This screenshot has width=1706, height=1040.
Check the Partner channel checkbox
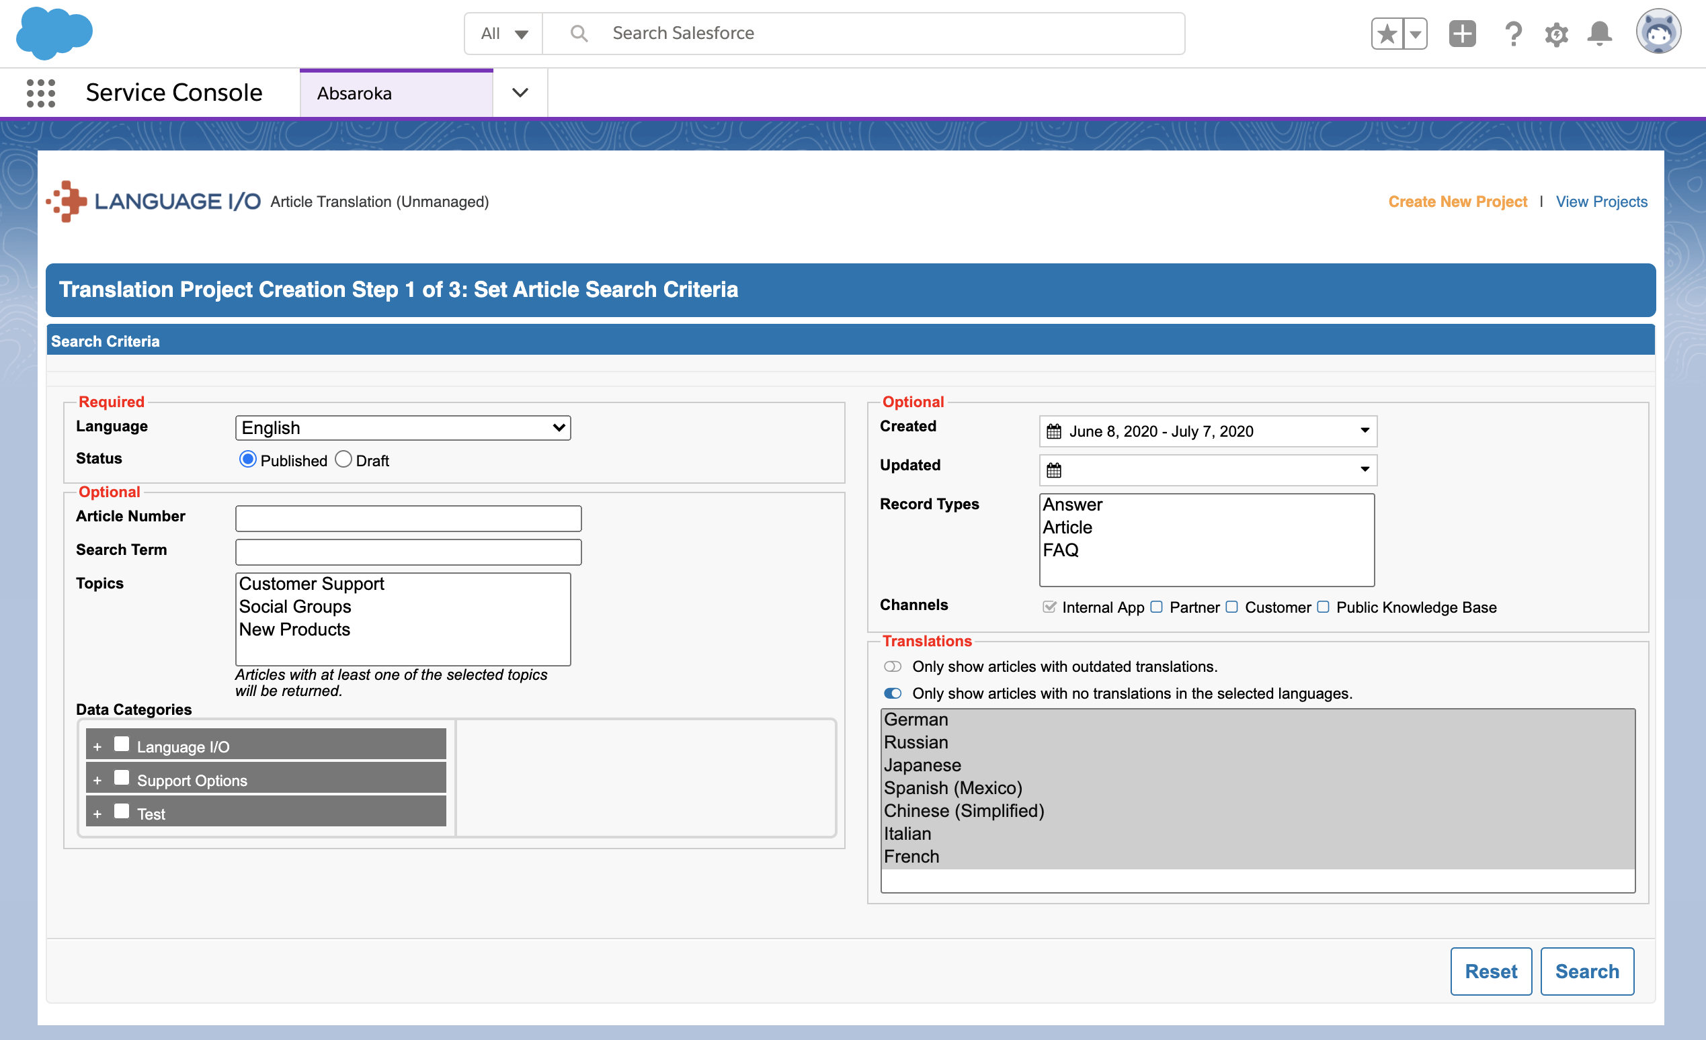tap(1156, 607)
